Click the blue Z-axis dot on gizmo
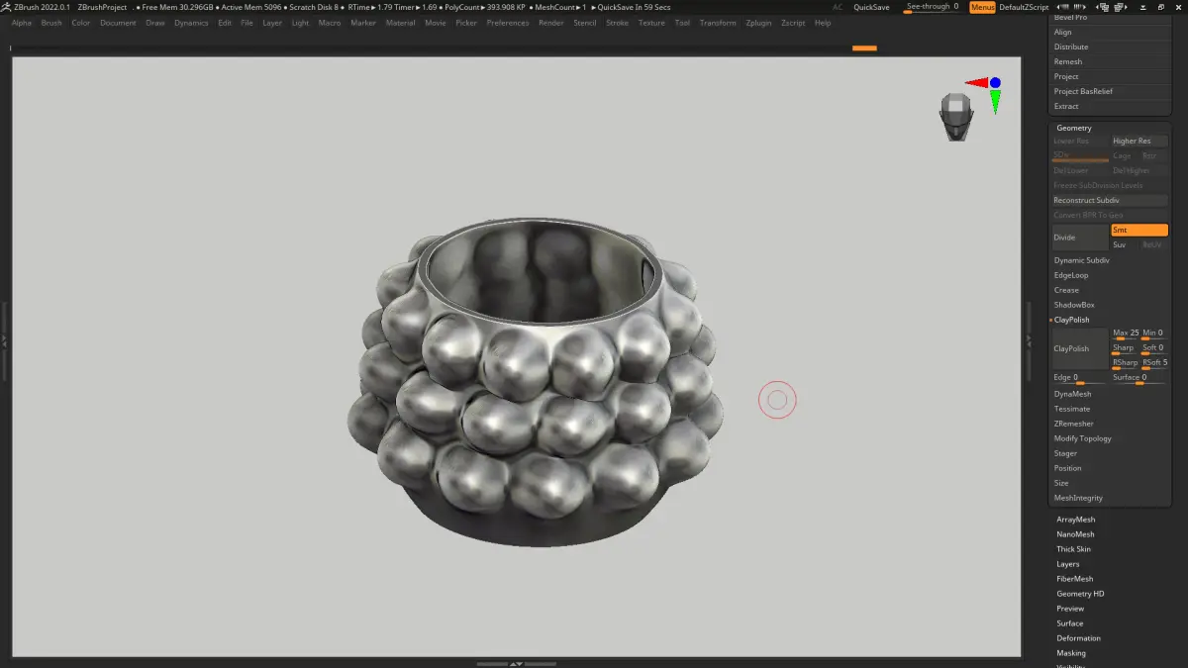Image resolution: width=1188 pixels, height=668 pixels. (995, 82)
